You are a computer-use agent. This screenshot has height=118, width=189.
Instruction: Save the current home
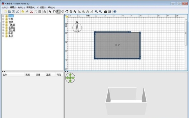(14, 12)
